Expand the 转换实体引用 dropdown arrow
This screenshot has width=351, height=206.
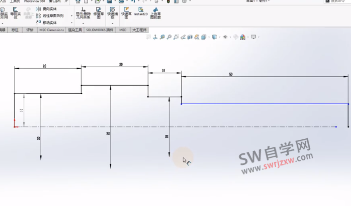tap(3, 23)
